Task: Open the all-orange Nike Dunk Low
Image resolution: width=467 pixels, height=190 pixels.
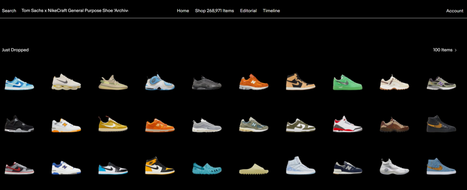Action: [x=160, y=125]
